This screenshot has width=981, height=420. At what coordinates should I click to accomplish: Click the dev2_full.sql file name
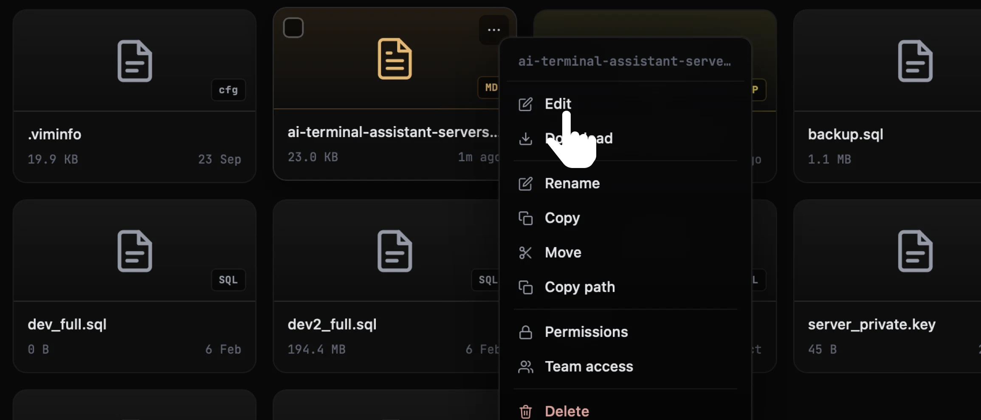click(x=332, y=325)
